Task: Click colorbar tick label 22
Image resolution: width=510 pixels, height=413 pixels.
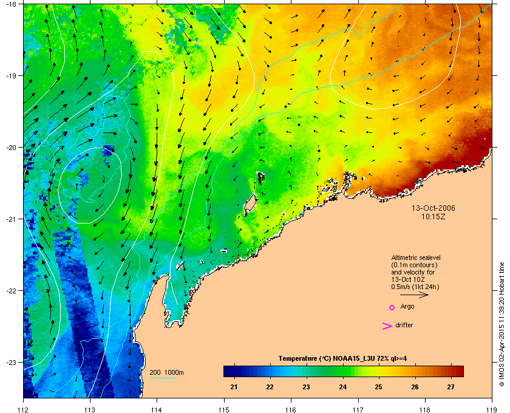Action: [x=270, y=387]
